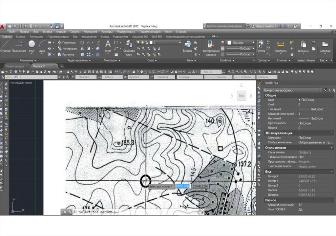Open the Ничего не выбрано selection dropdown

click(292, 90)
